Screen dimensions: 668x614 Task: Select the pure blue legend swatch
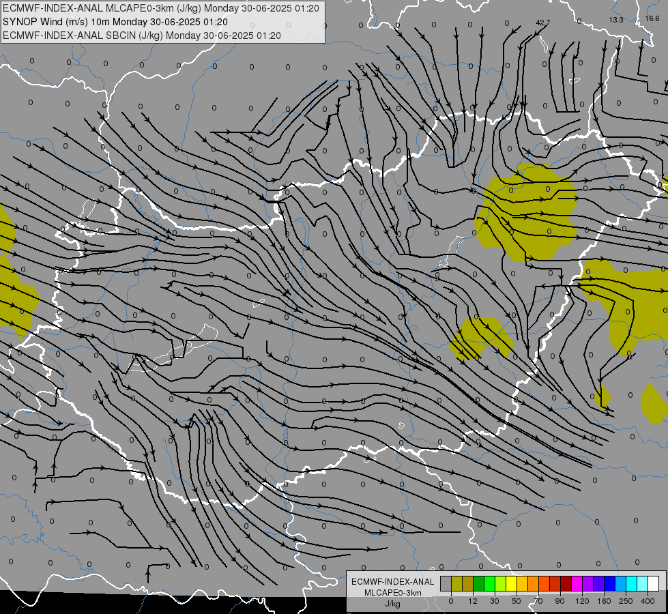[609, 583]
